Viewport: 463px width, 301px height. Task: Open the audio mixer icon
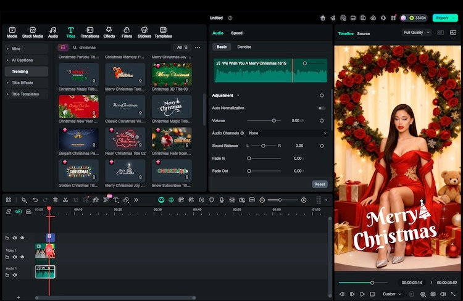231,200
